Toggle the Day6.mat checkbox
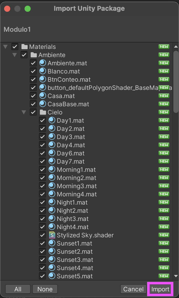This screenshot has width=179, height=298. 42,153
